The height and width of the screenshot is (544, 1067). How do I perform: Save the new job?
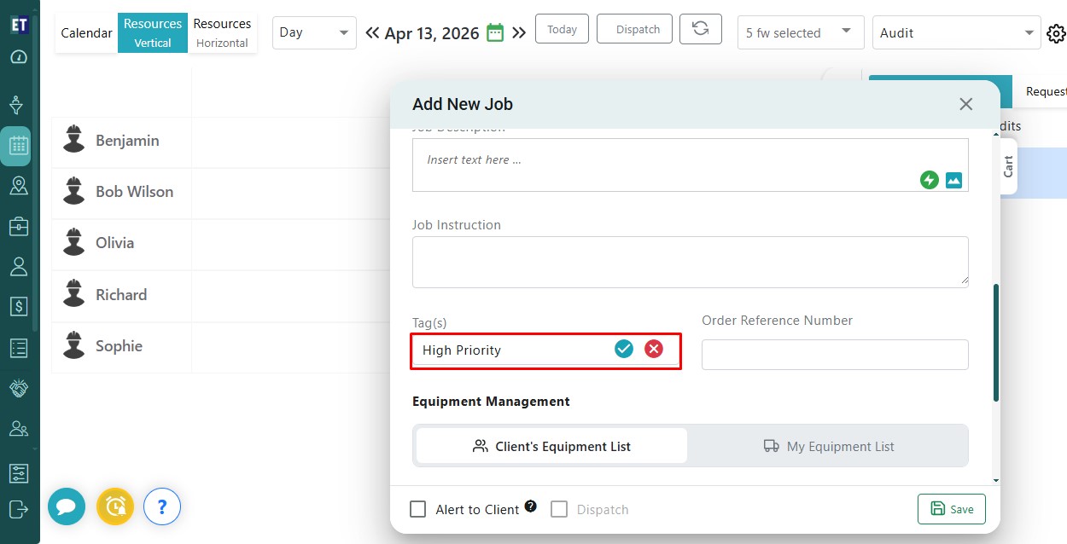coord(951,509)
